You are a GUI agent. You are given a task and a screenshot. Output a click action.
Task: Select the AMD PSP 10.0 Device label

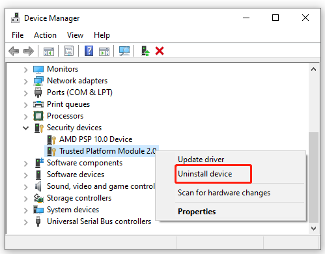pos(96,139)
